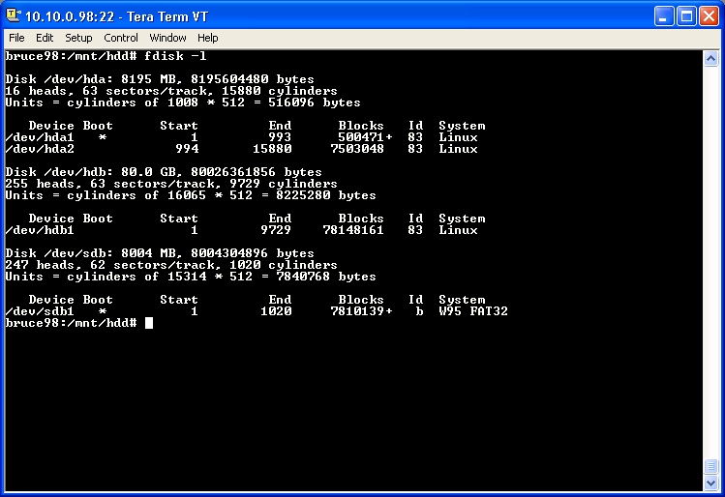
Task: Minimize the Tera Term window
Action: coord(664,16)
